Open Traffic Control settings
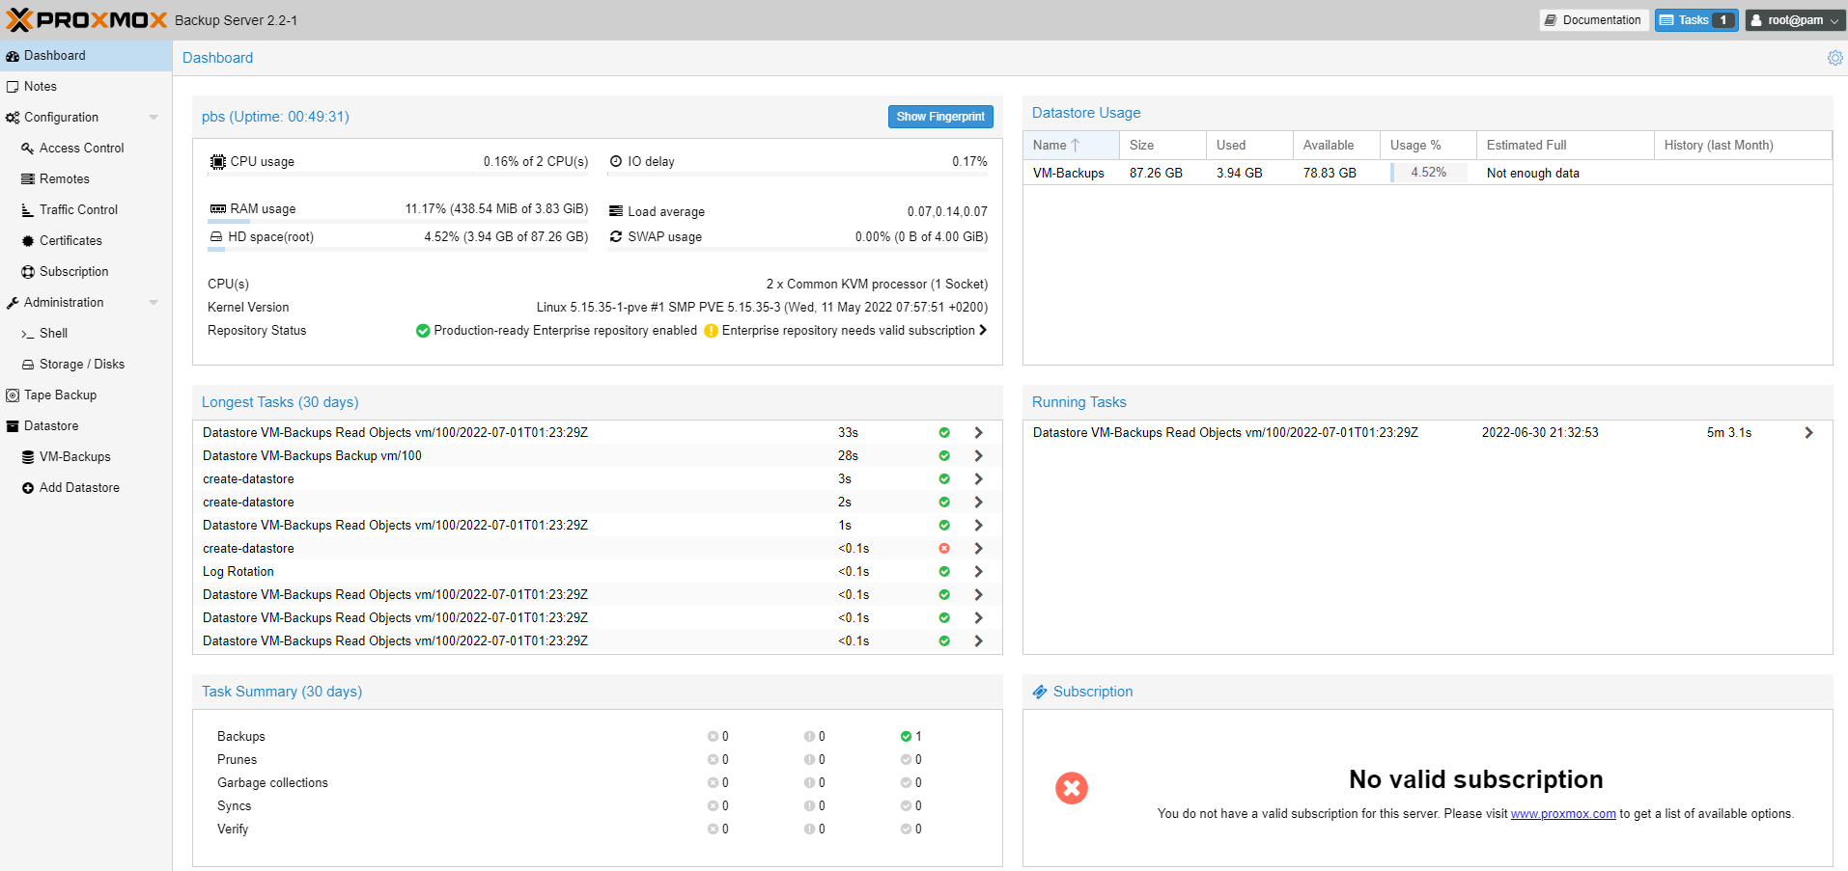The height and width of the screenshot is (871, 1848). point(77,209)
